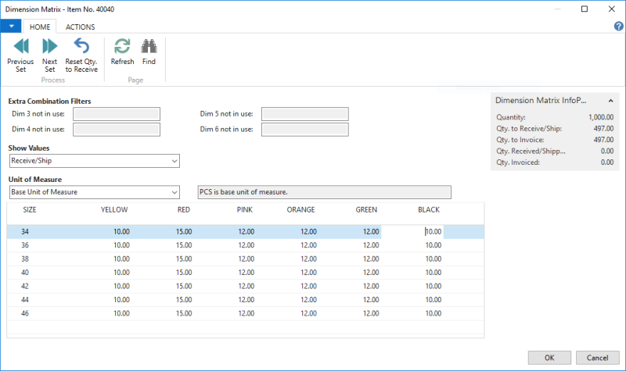626x371 pixels.
Task: Click the Qty. Invoiced 0.00 value
Action: tap(607, 162)
